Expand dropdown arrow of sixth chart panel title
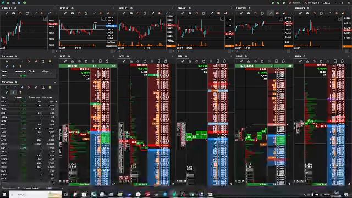 coord(349,8)
